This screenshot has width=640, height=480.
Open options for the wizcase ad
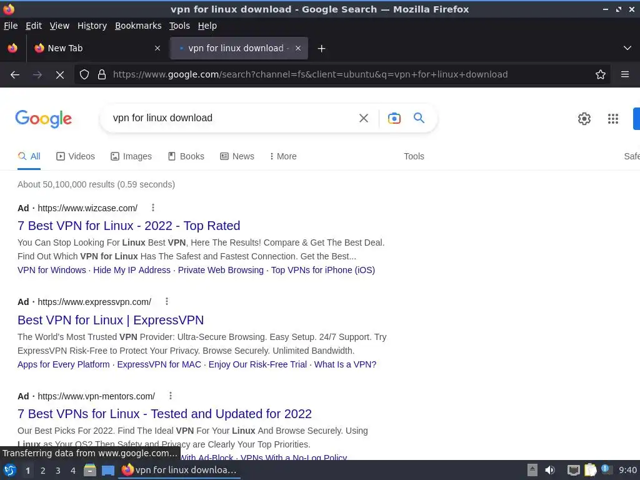[x=153, y=207]
